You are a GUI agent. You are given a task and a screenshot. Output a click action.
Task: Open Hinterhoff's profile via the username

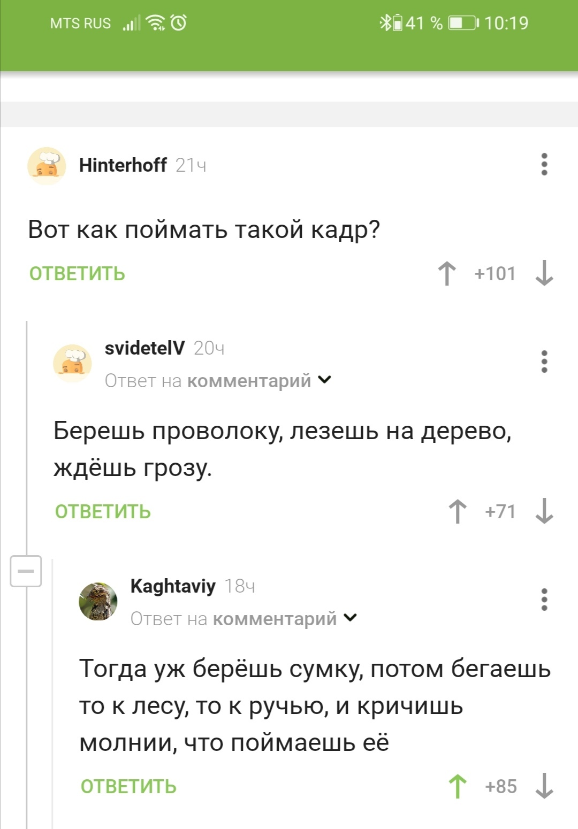point(123,165)
